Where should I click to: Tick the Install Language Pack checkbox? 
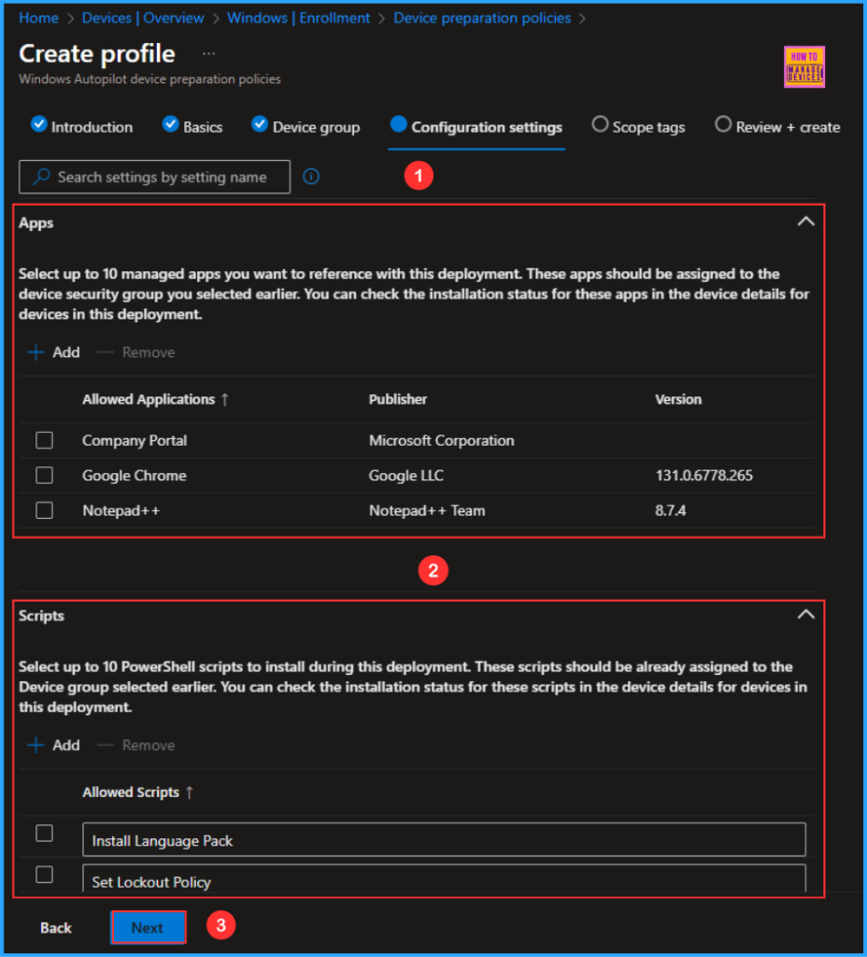click(x=45, y=833)
